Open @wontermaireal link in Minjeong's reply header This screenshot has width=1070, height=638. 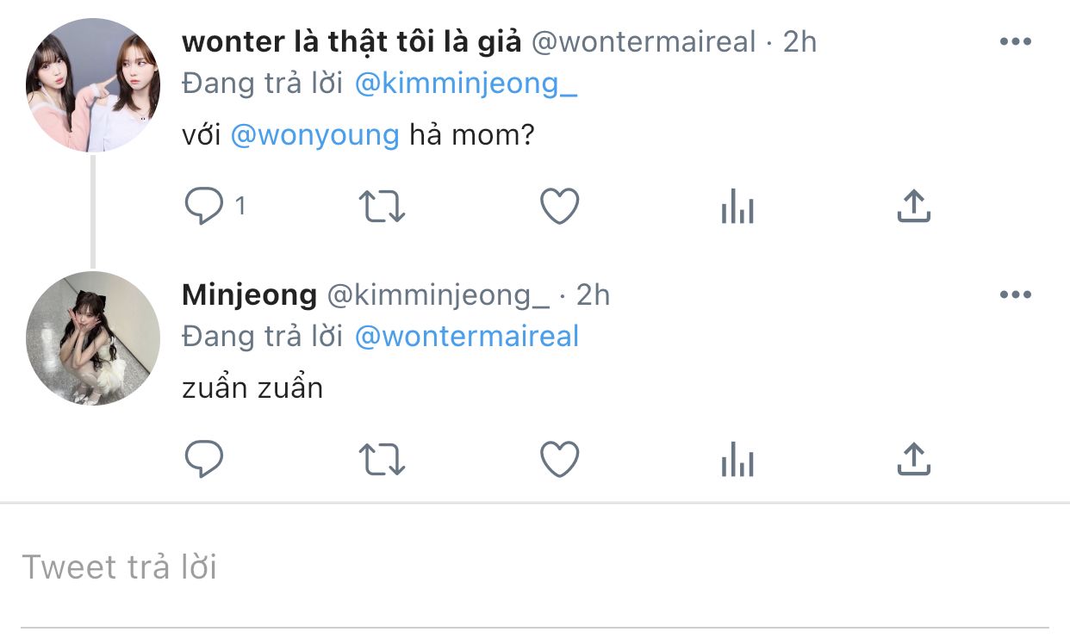click(467, 337)
